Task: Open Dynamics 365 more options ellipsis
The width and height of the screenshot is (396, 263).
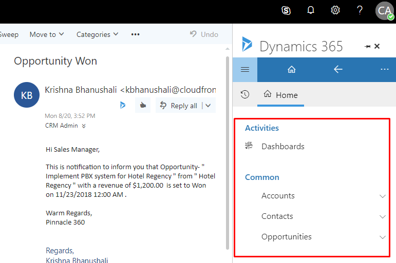Action: (x=384, y=69)
